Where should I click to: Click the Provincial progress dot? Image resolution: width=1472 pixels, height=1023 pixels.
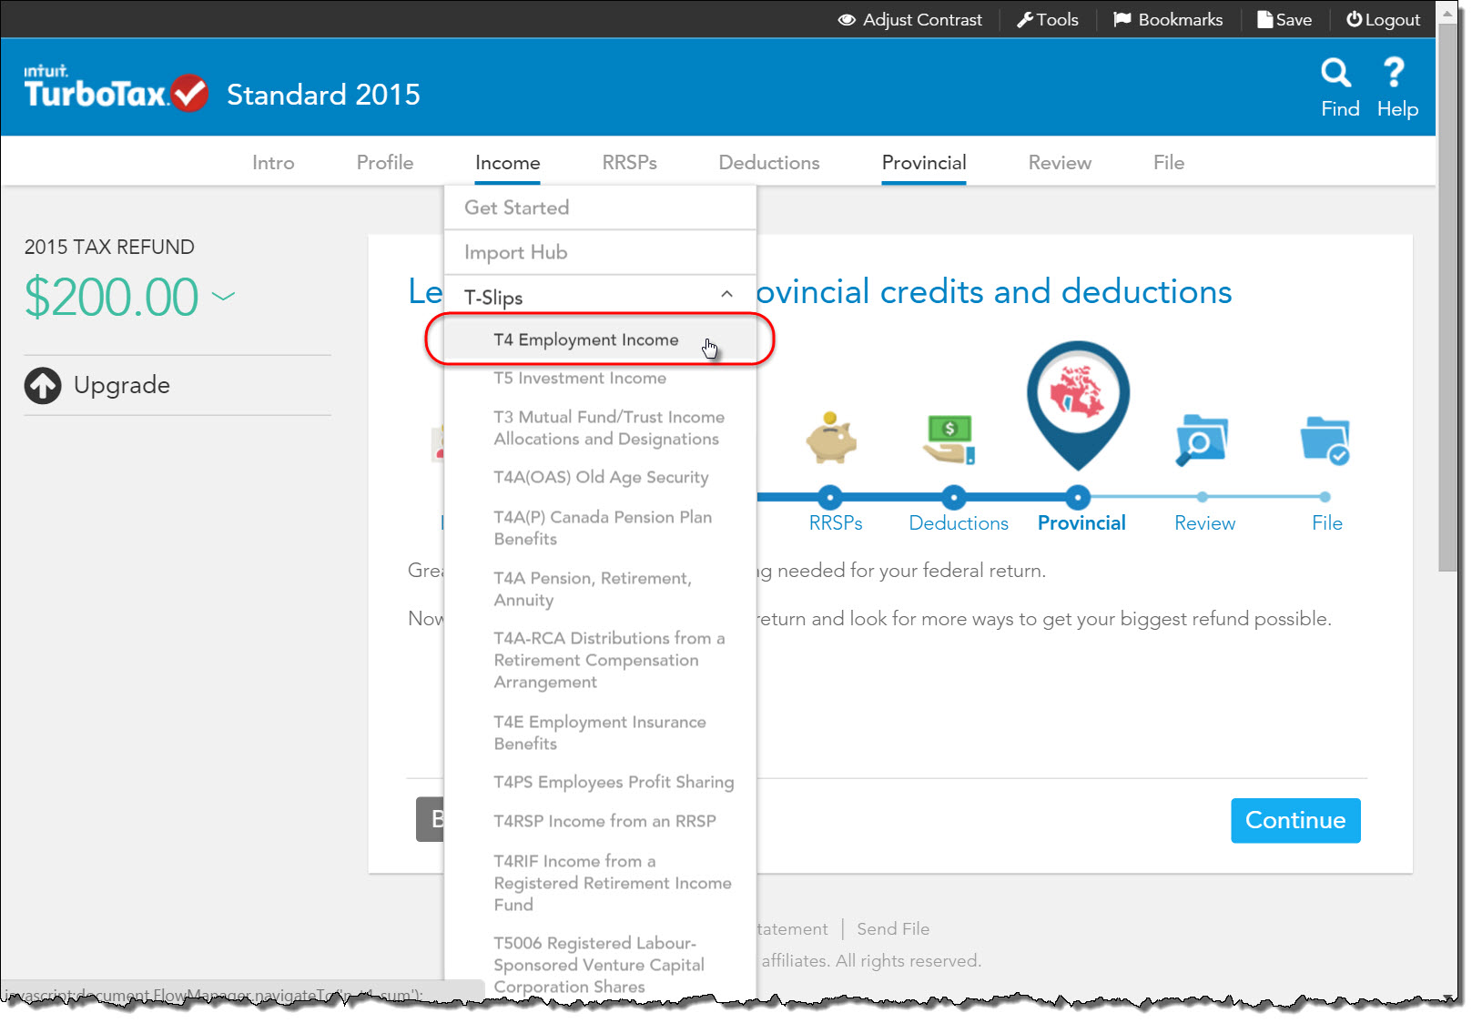tap(1078, 497)
